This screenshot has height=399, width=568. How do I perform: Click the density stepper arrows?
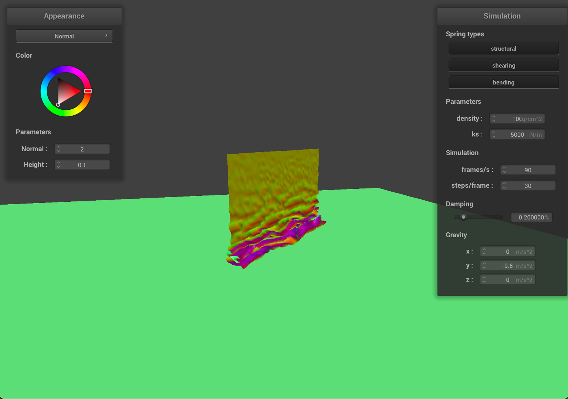(494, 119)
